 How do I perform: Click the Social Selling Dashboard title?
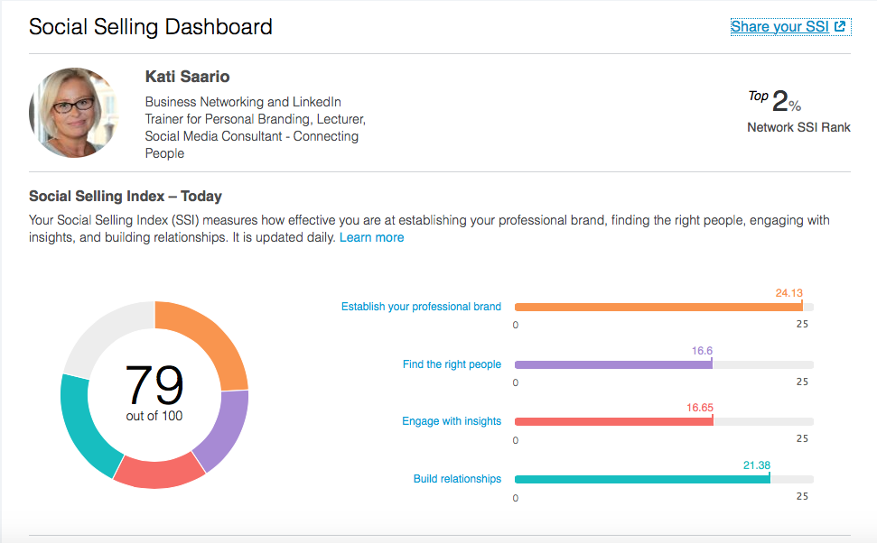point(150,27)
